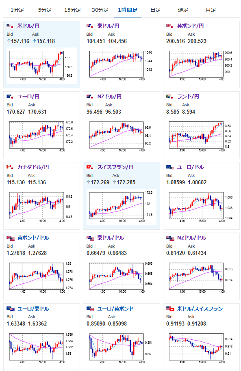Switch to the 1分足 timeframe tab
This screenshot has width=241, height=371.
(17, 10)
